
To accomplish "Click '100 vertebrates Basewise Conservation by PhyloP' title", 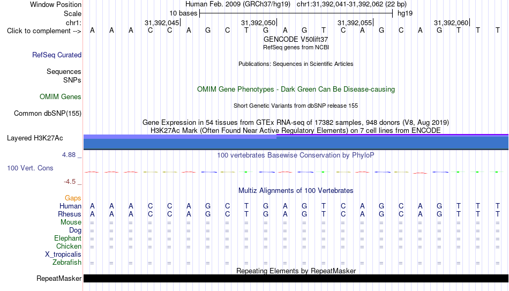I will (x=296, y=155).
